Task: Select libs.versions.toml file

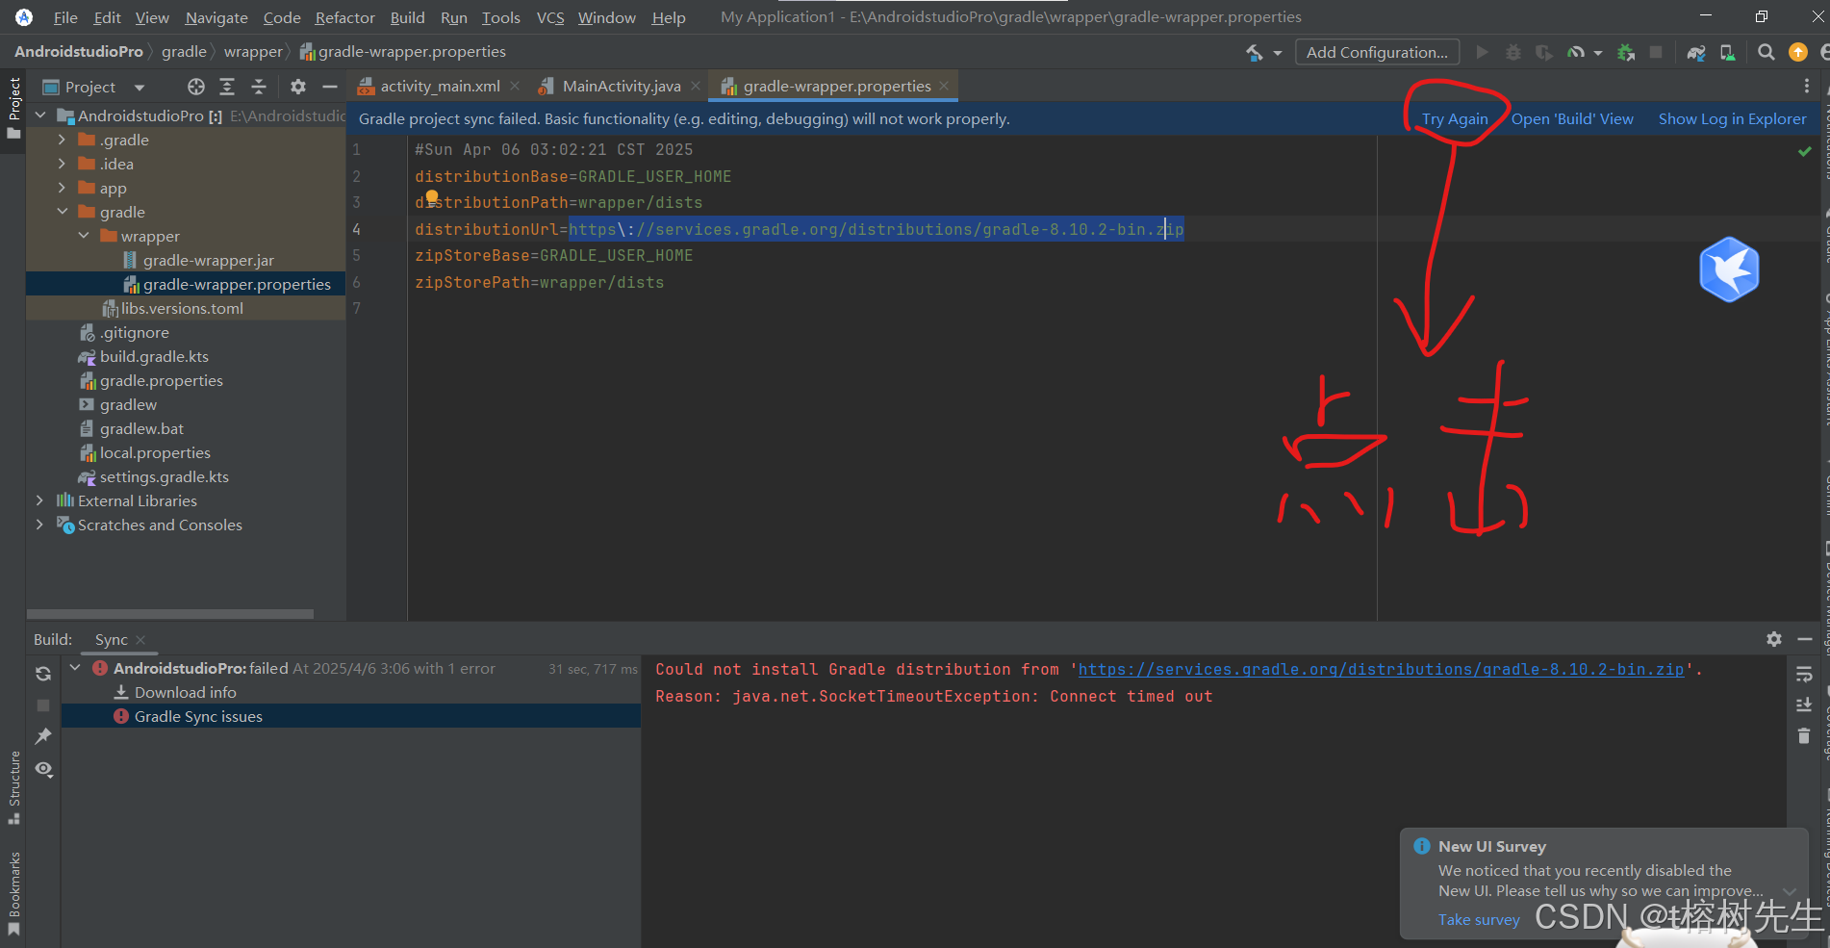Action: click(182, 308)
